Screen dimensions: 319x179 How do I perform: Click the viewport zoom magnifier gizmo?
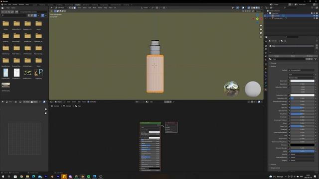(x=261, y=25)
